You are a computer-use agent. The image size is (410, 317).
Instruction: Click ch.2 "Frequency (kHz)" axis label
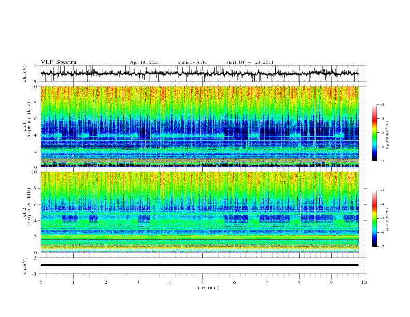tap(29, 206)
